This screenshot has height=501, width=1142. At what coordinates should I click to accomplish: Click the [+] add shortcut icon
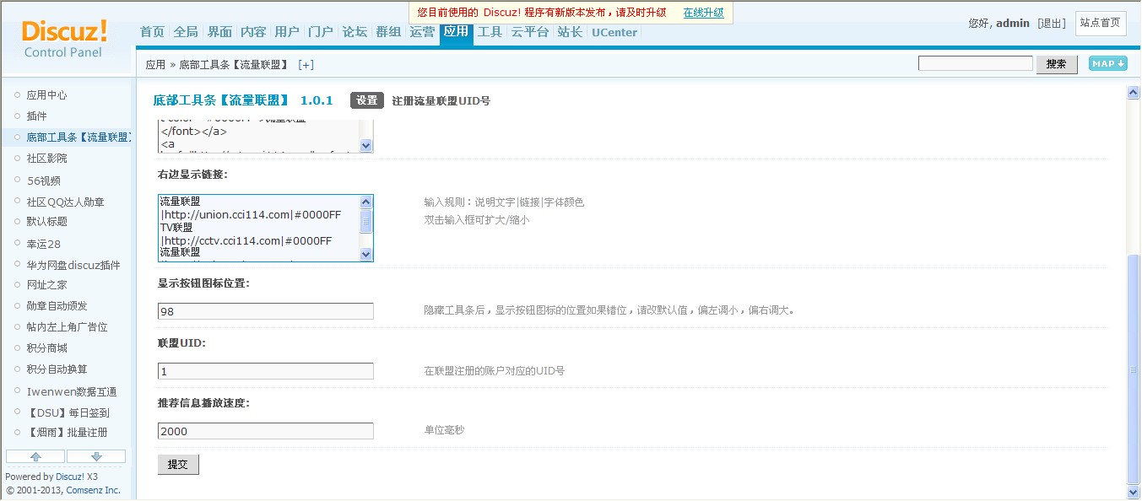306,65
